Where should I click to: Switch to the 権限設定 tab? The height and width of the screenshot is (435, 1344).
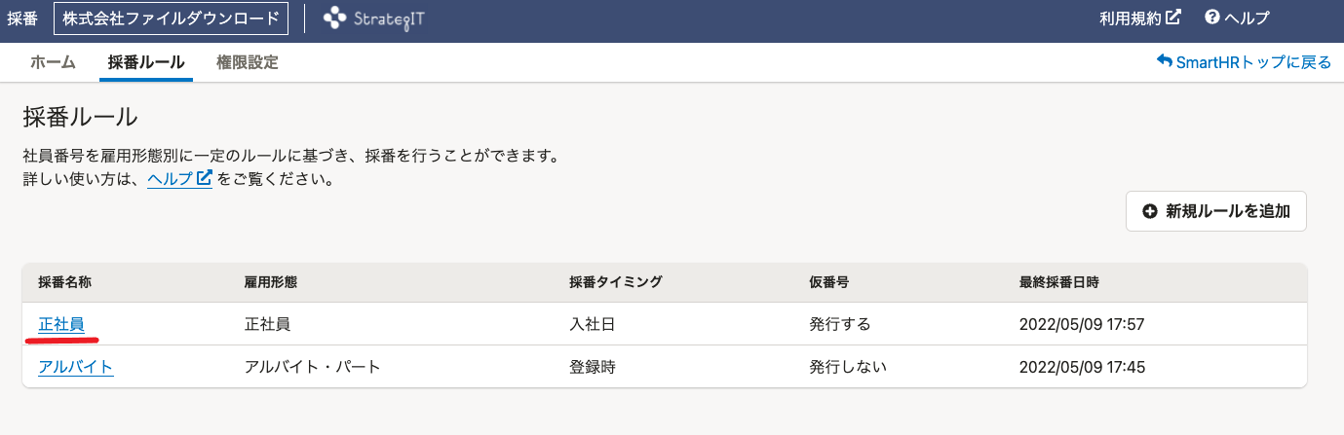pyautogui.click(x=248, y=62)
